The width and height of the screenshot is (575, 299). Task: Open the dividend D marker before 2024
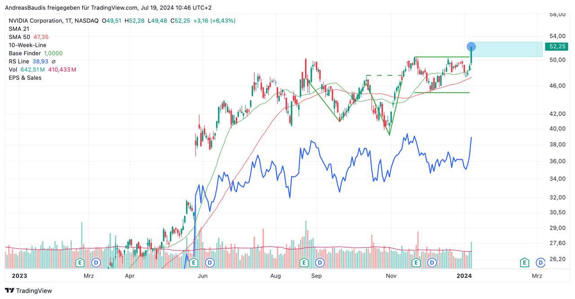pos(432,262)
